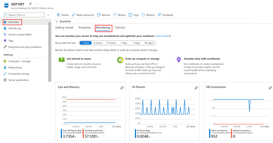
Task: Open Diagnose and solve problems
Action: click(x=26, y=47)
